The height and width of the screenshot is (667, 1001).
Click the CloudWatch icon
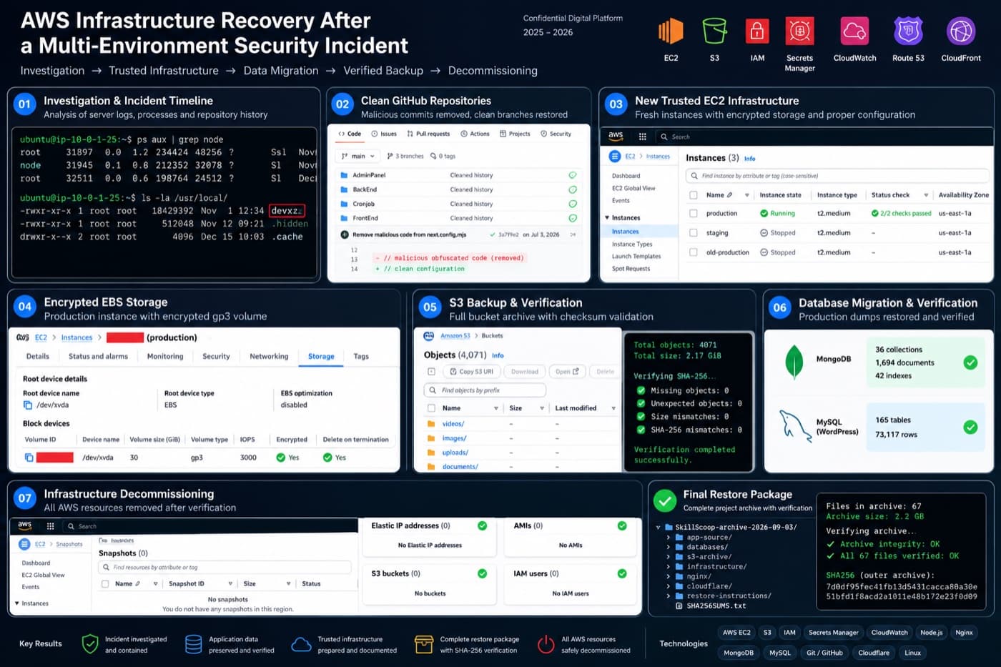(x=854, y=31)
